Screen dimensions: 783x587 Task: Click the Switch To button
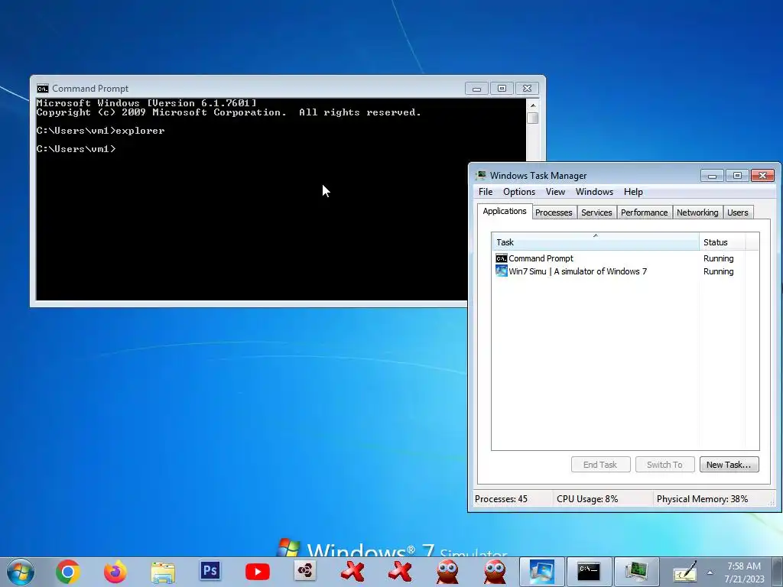pos(664,464)
